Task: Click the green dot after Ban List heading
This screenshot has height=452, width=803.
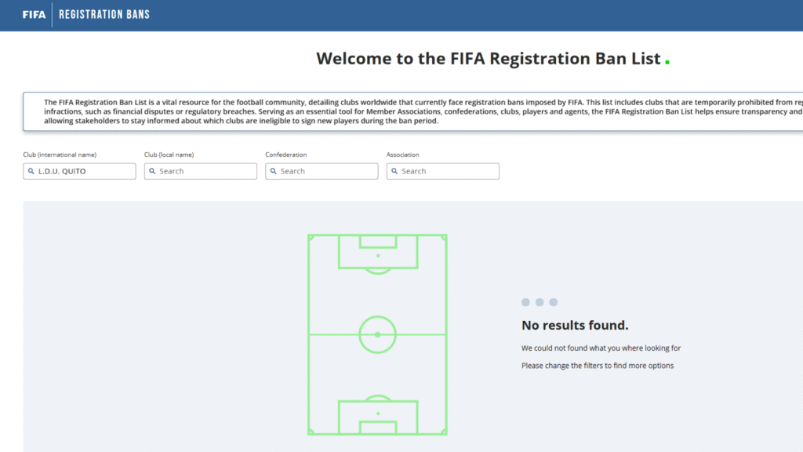Action: [667, 62]
